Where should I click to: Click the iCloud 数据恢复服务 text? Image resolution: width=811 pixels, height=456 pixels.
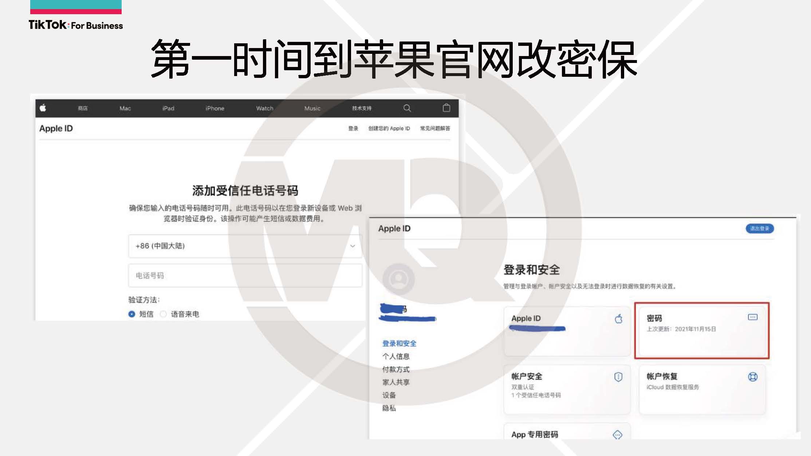673,387
